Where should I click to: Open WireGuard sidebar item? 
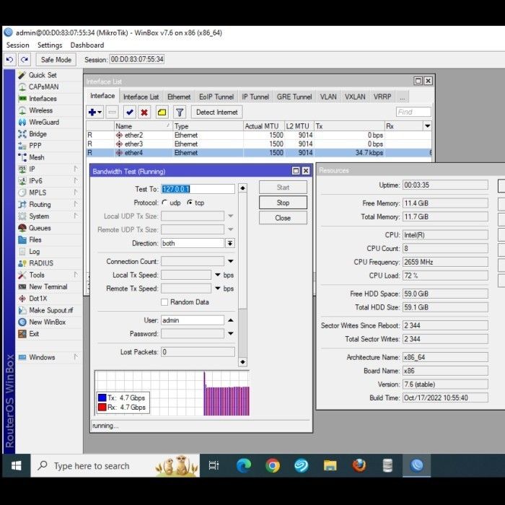point(44,122)
